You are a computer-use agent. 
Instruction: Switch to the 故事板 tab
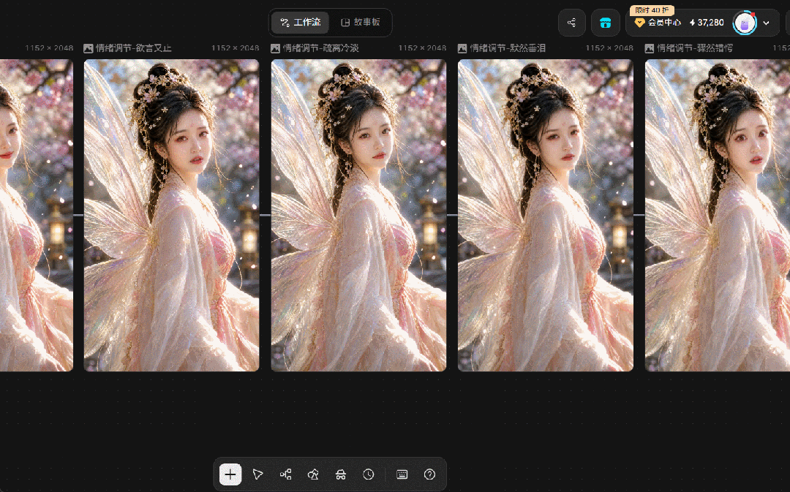[360, 22]
